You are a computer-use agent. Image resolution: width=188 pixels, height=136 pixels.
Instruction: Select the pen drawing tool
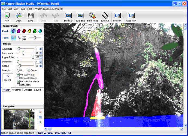click(x=14, y=38)
